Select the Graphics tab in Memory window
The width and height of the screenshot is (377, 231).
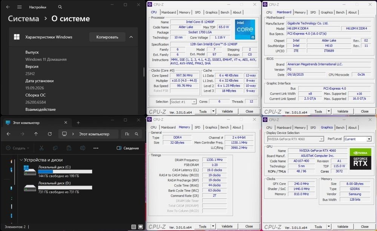[x=211, y=127]
